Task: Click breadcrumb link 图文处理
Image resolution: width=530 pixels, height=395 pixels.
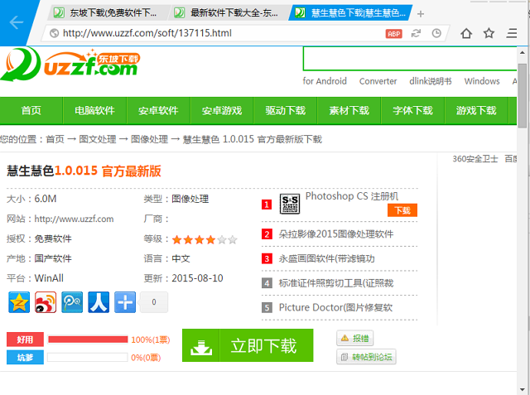Action: pos(98,139)
